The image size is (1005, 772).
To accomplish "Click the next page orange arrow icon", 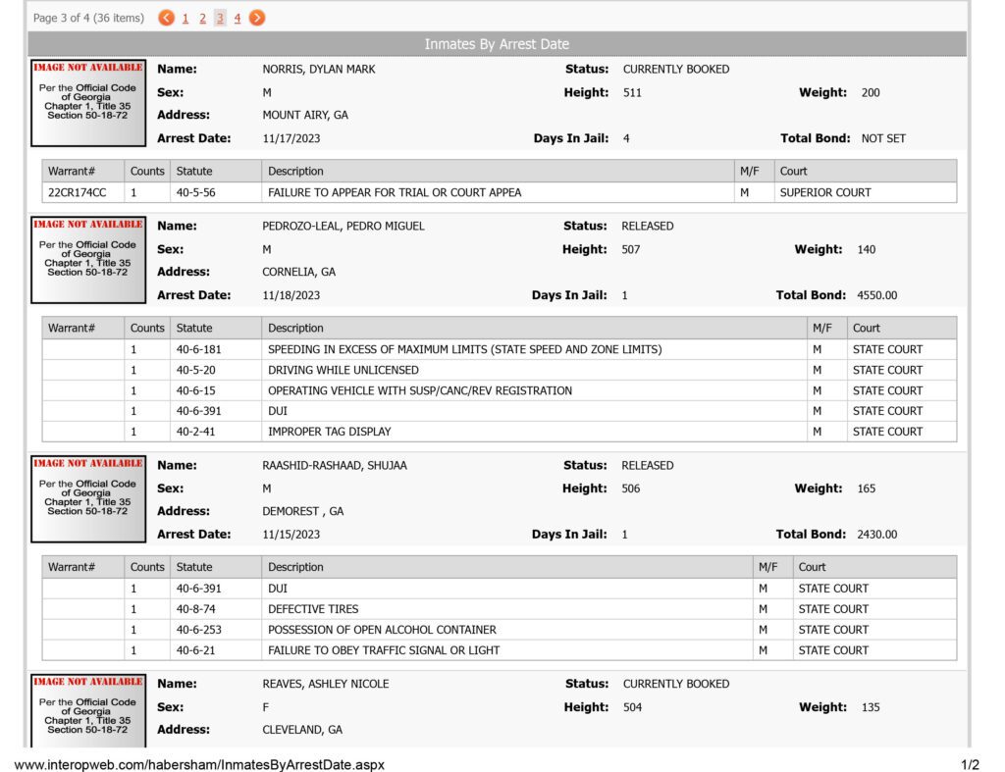I will (x=257, y=18).
